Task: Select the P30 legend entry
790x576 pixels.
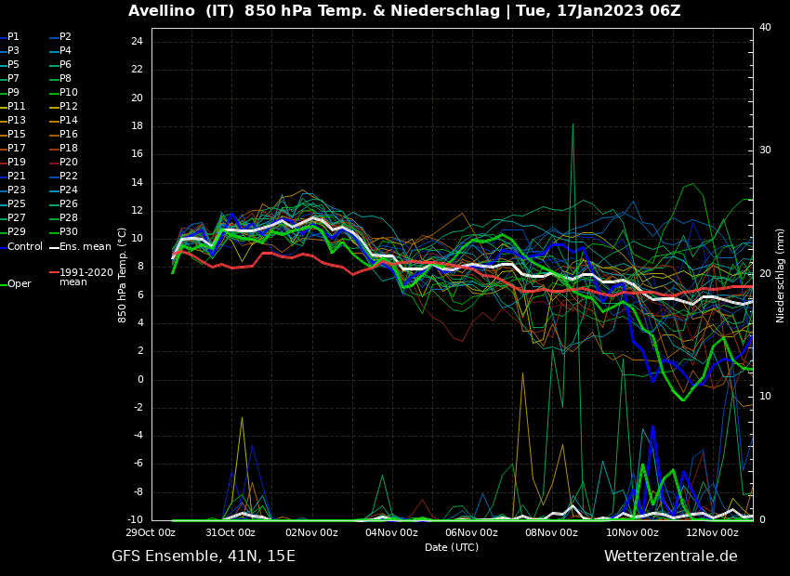Action: (69, 232)
